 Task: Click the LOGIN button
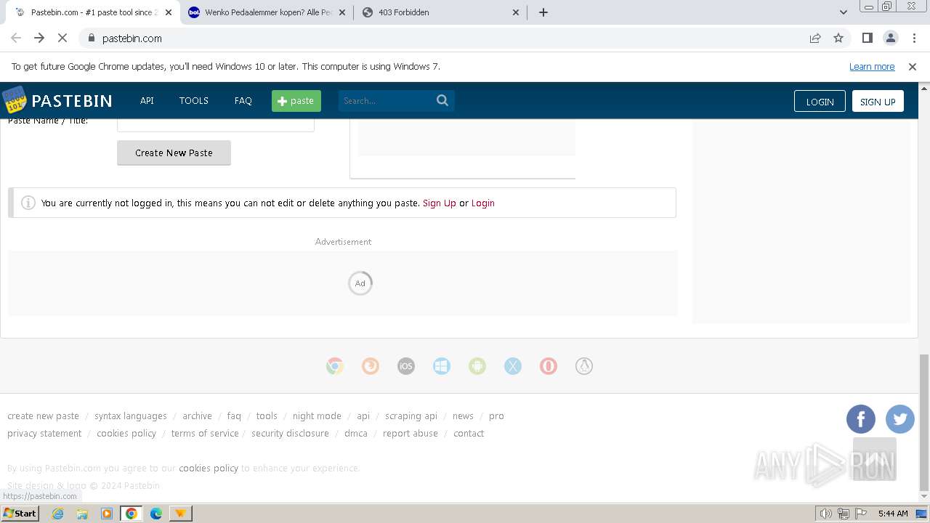(x=820, y=101)
